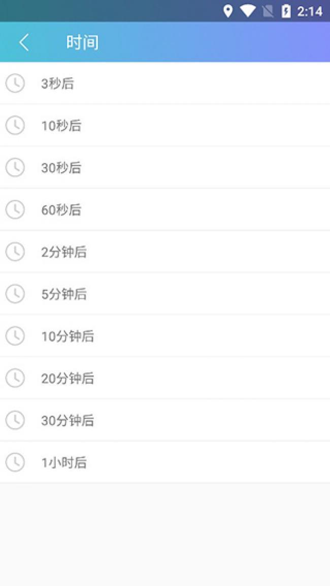Click the clock icon next to 1小时后
Viewport: 330px width, 586px height.
pyautogui.click(x=15, y=462)
